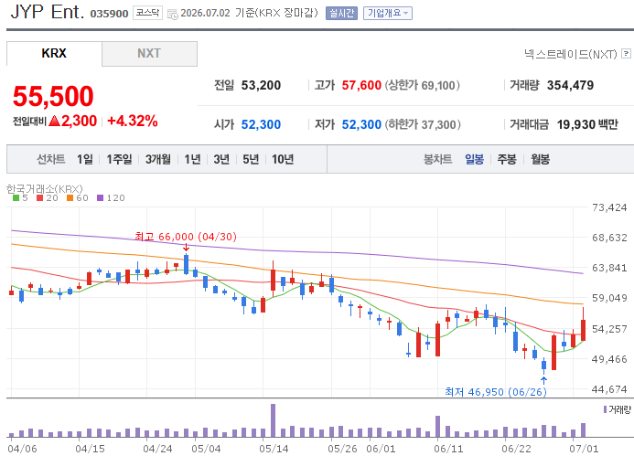634x456 pixels.
Task: Click the purple 120-day moving average swatch
Action: click(x=101, y=198)
